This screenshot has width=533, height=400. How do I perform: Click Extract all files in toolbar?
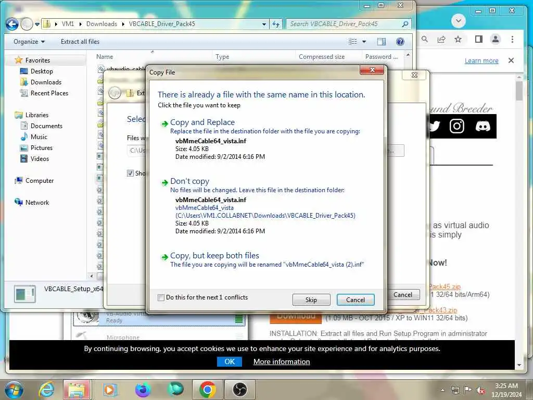80,42
